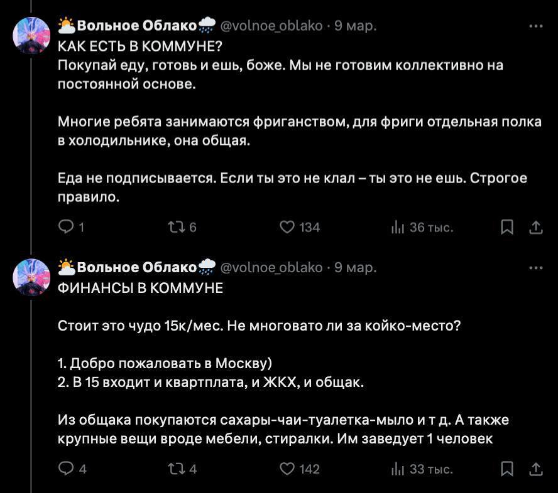This screenshot has height=493, width=558.
Task: Like the tweet with 134 likes
Action: click(x=287, y=227)
